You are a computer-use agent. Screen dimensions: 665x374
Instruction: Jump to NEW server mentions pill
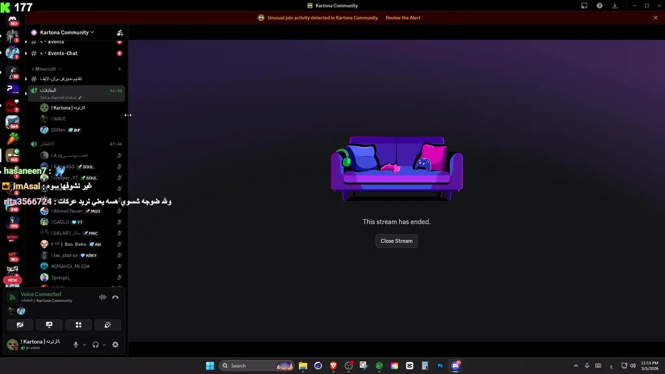(x=12, y=280)
